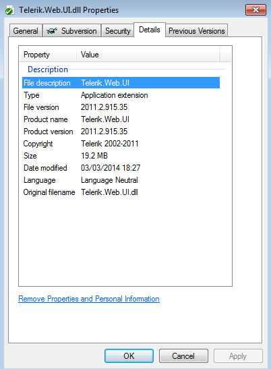
Task: Open Remove Properties and Personal Information link
Action: (x=89, y=299)
